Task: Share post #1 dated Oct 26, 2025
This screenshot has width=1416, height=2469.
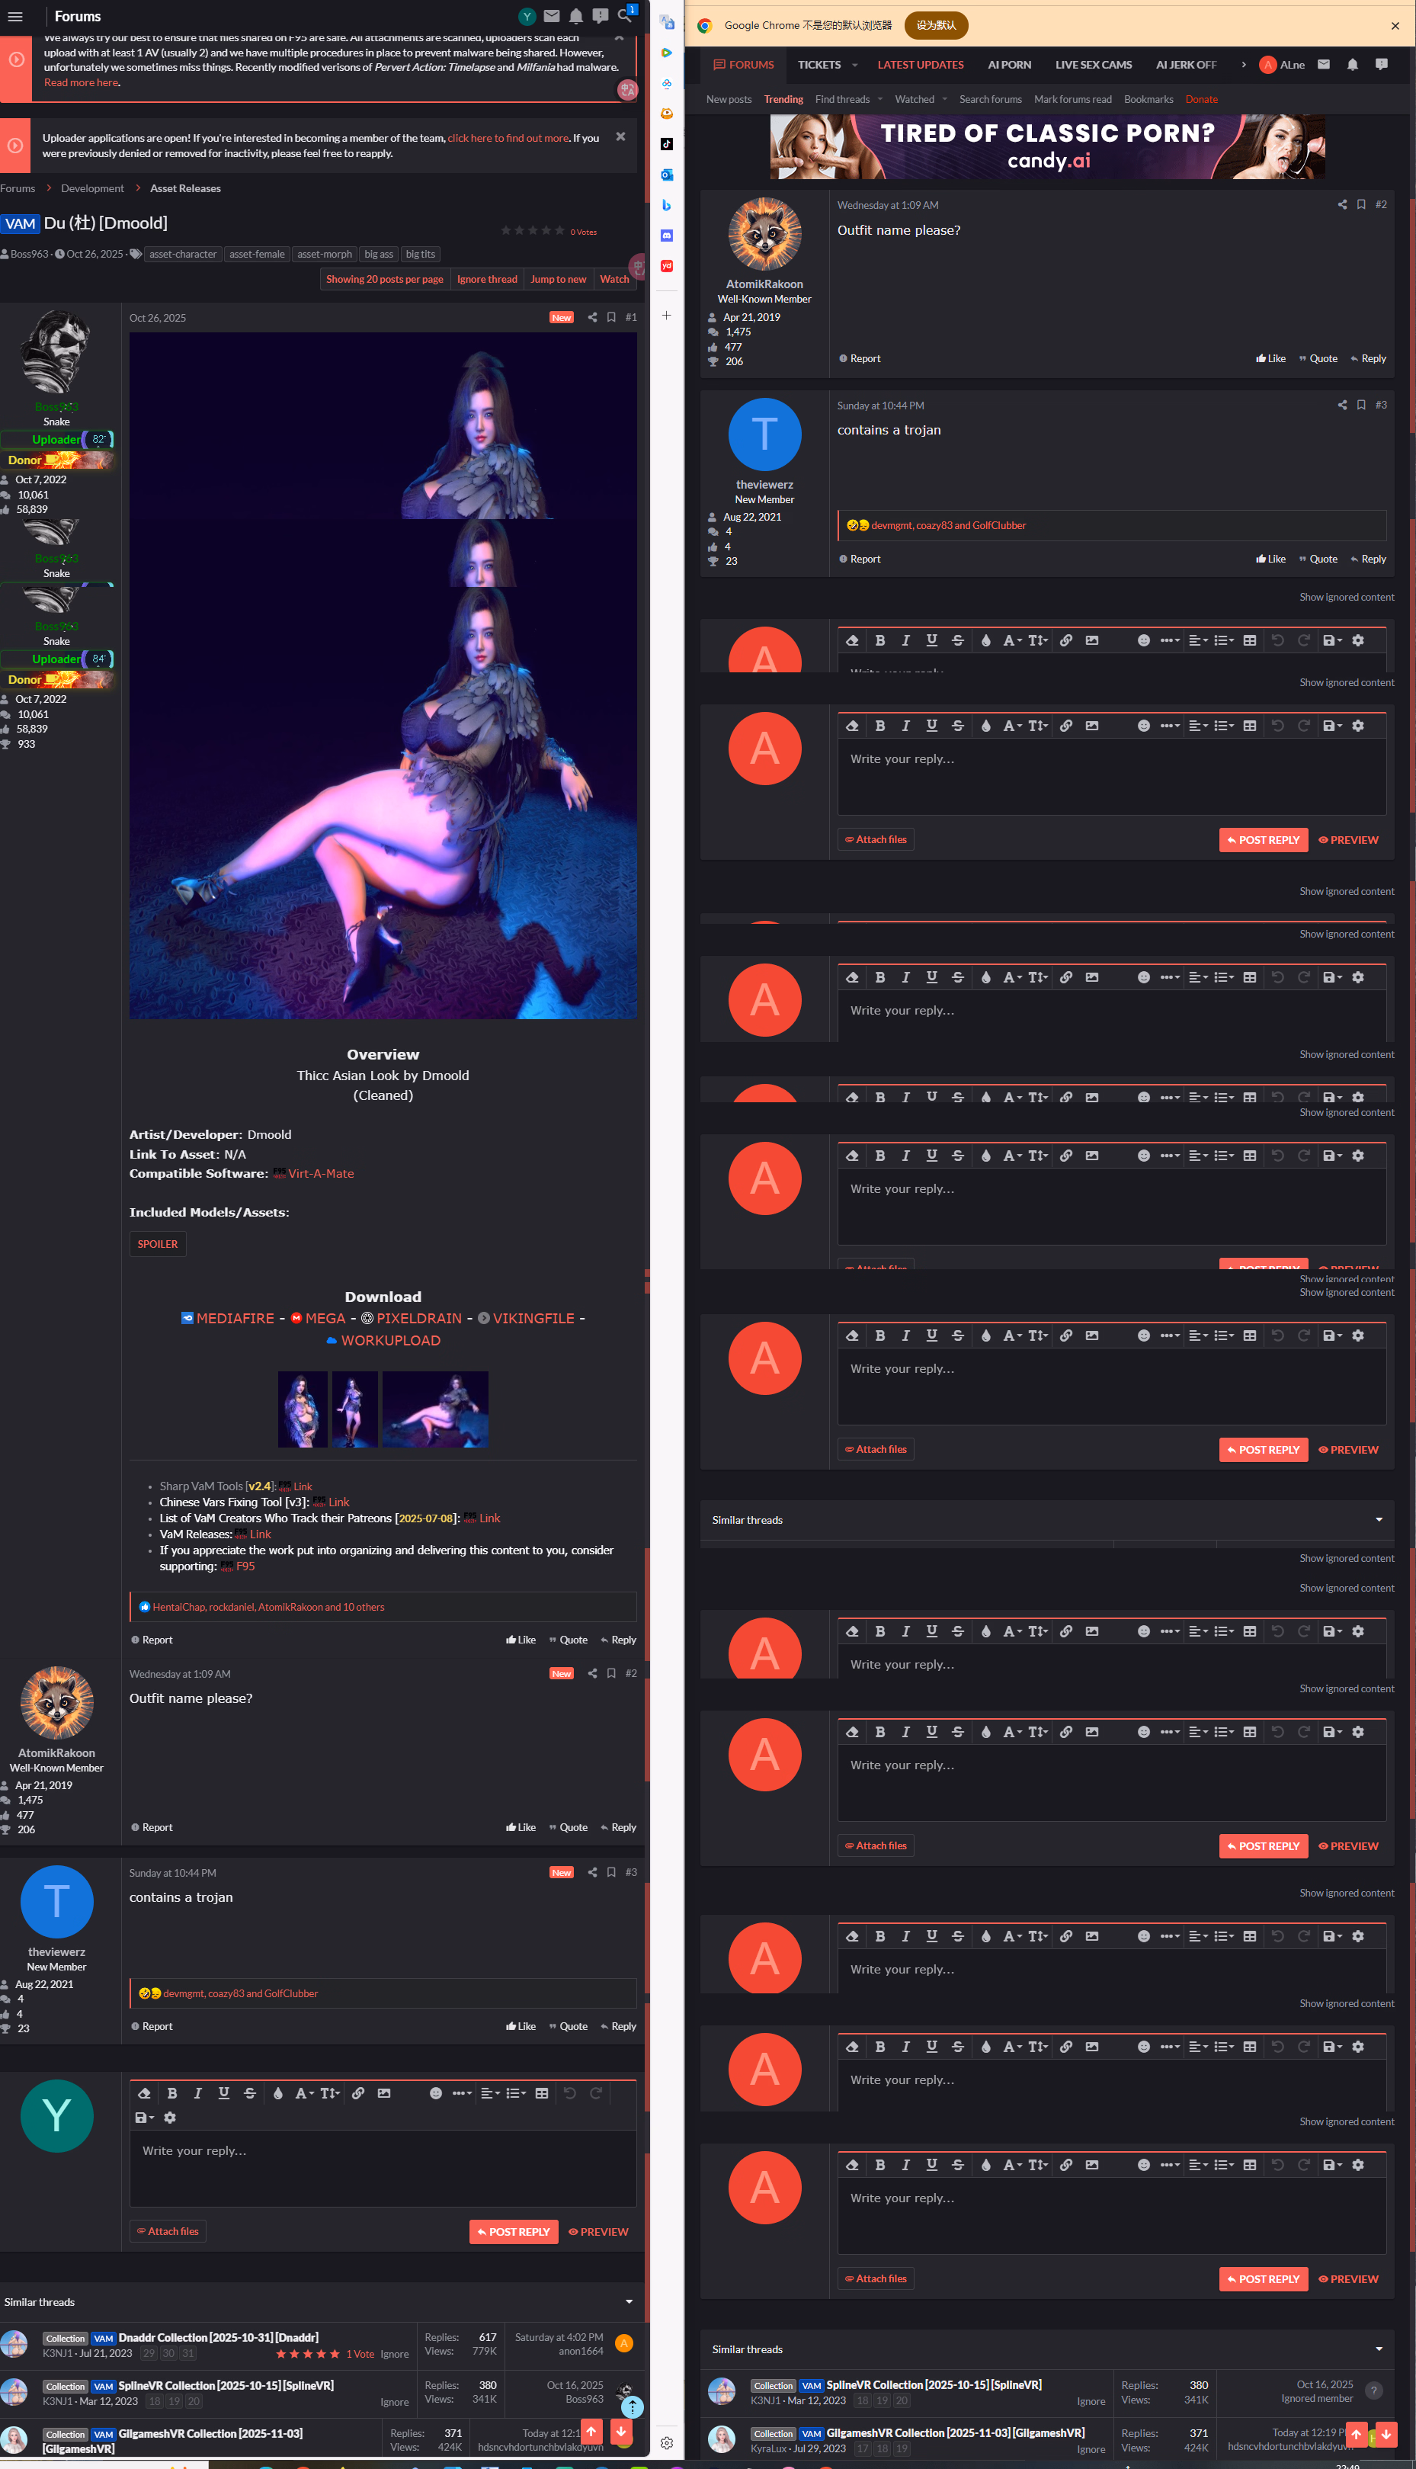Action: pos(592,317)
